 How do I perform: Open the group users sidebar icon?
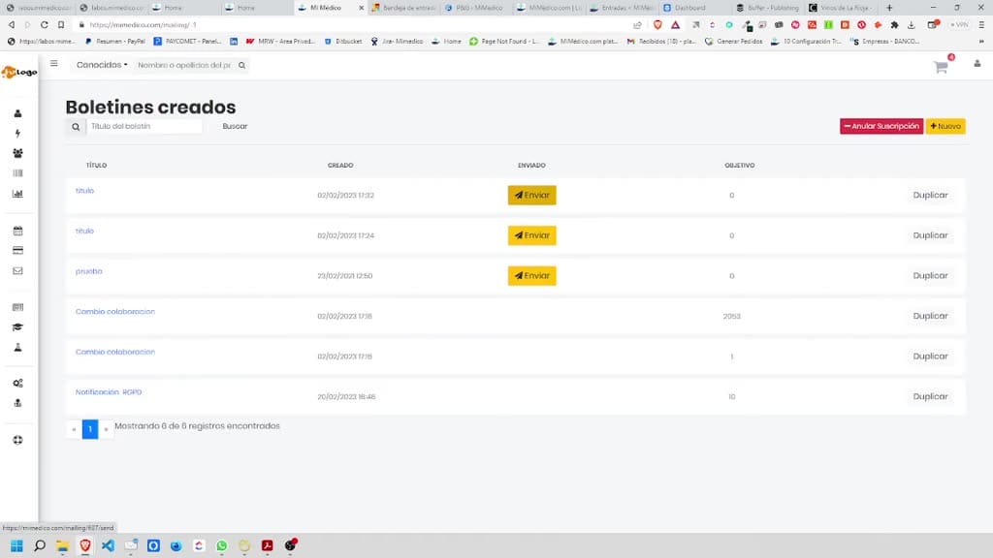(x=17, y=153)
